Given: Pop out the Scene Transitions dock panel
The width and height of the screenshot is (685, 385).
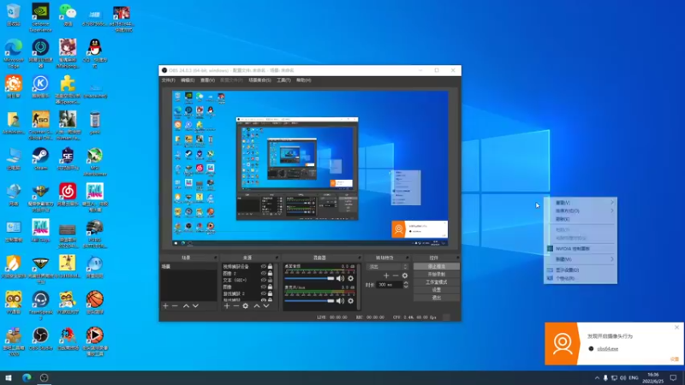Looking at the screenshot, I should (x=407, y=258).
